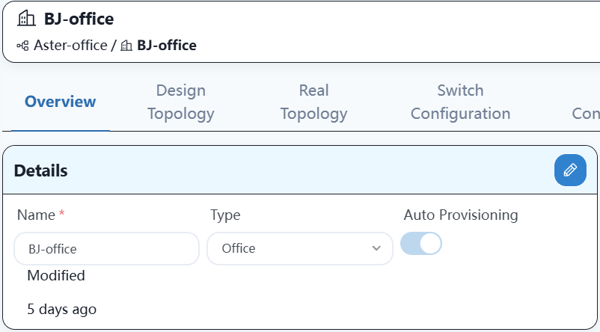Click the small building icon in the breadcrumb

[126, 46]
